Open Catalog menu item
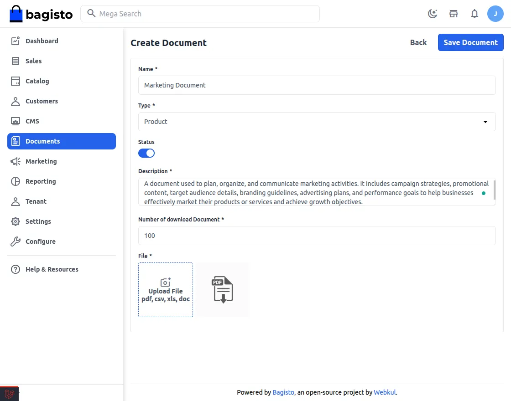Viewport: 511px width, 401px height. tap(62, 81)
